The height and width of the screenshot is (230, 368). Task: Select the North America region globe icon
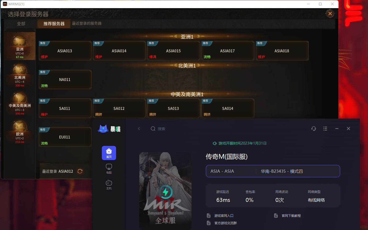(20, 69)
